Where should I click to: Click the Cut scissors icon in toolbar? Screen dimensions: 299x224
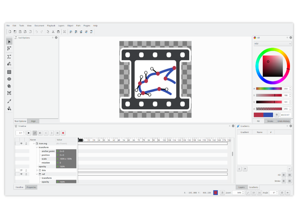tap(53, 32)
